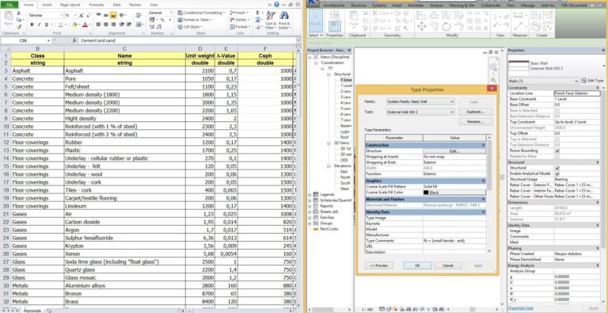
Task: Toggle the Room Bounding checkbox
Action: (x=557, y=151)
